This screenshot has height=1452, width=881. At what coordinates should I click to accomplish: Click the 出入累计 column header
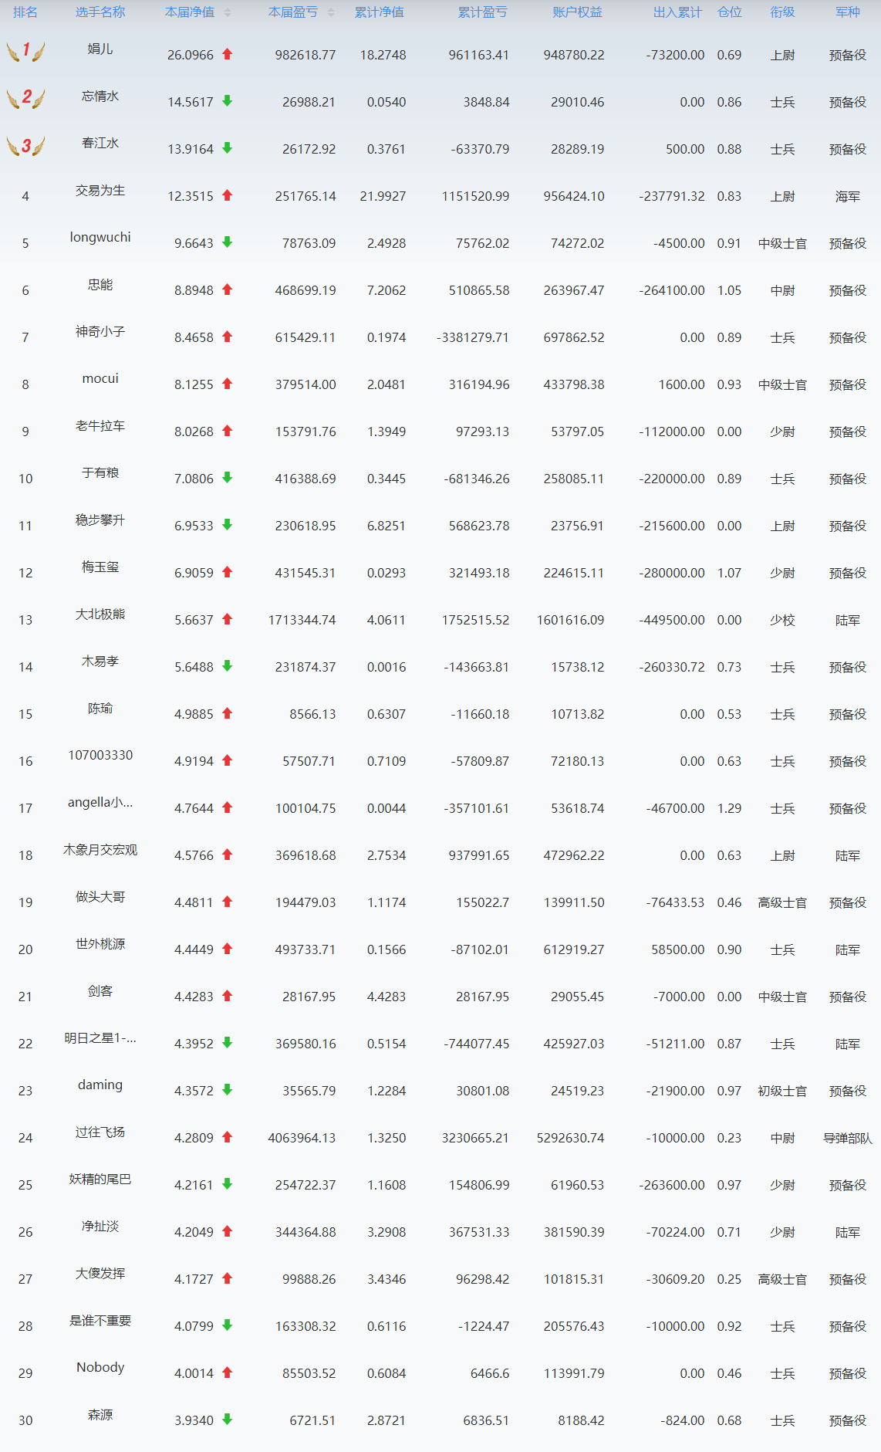coord(678,12)
